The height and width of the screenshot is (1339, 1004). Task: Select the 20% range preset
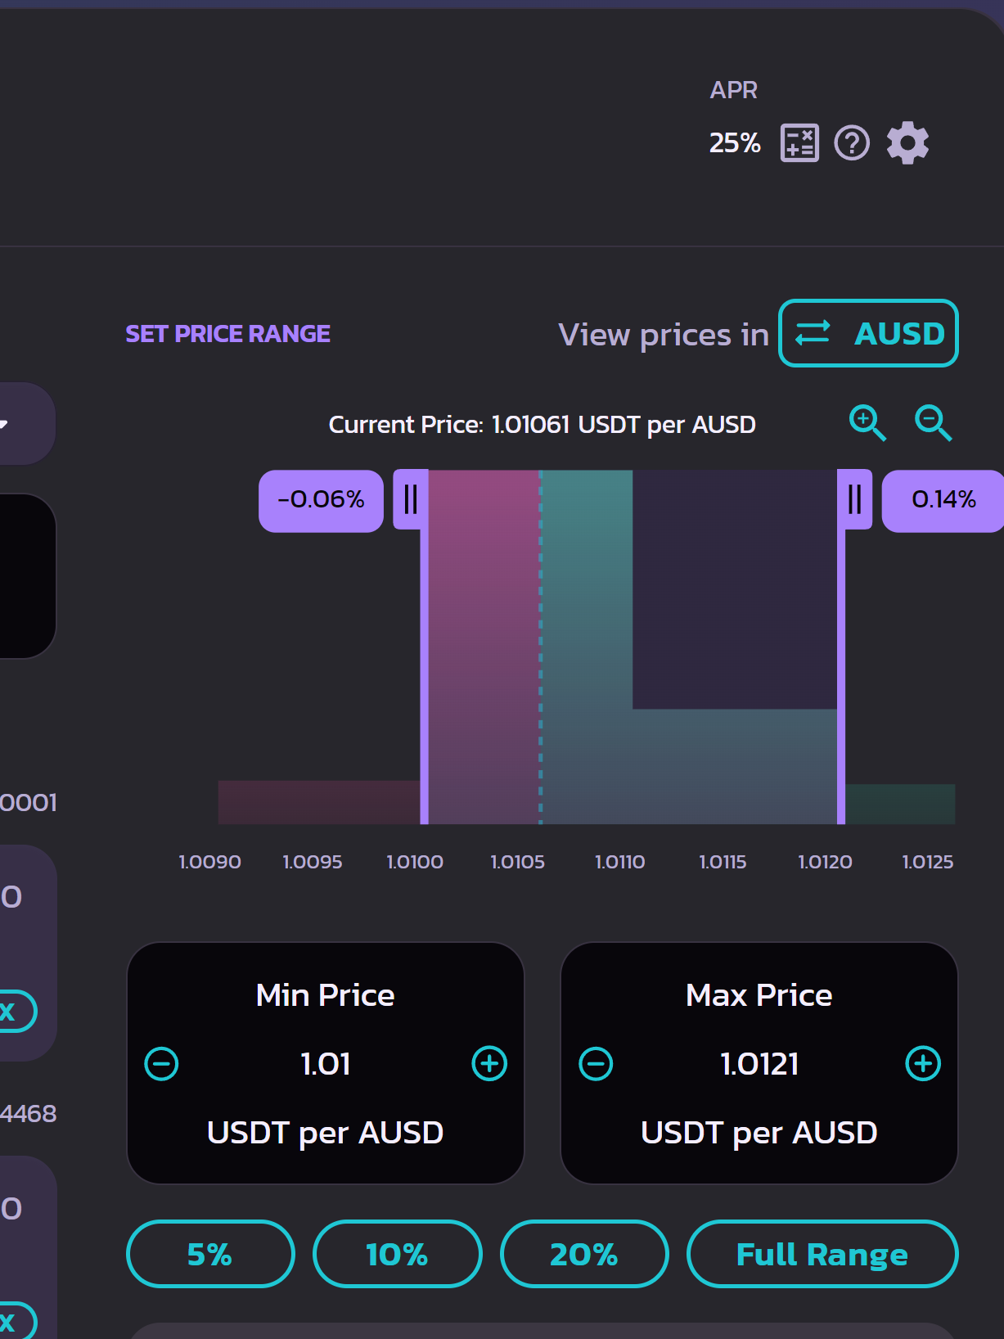pyautogui.click(x=584, y=1254)
